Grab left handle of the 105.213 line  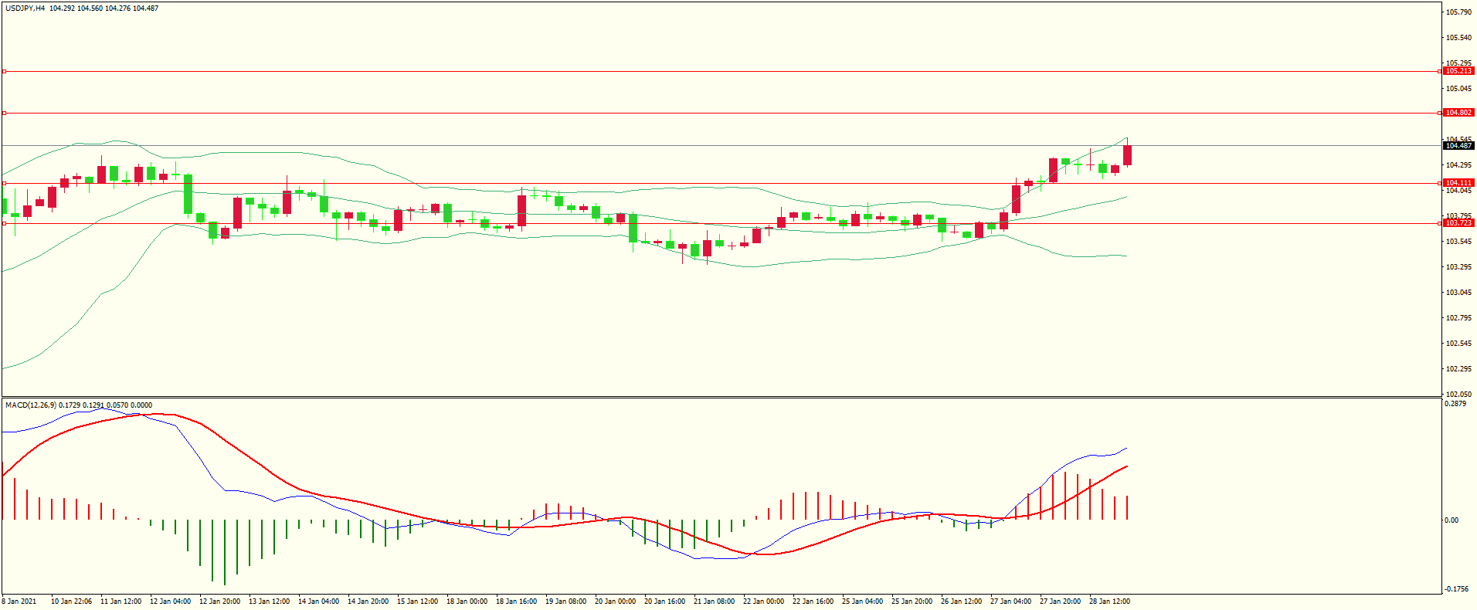[x=4, y=71]
